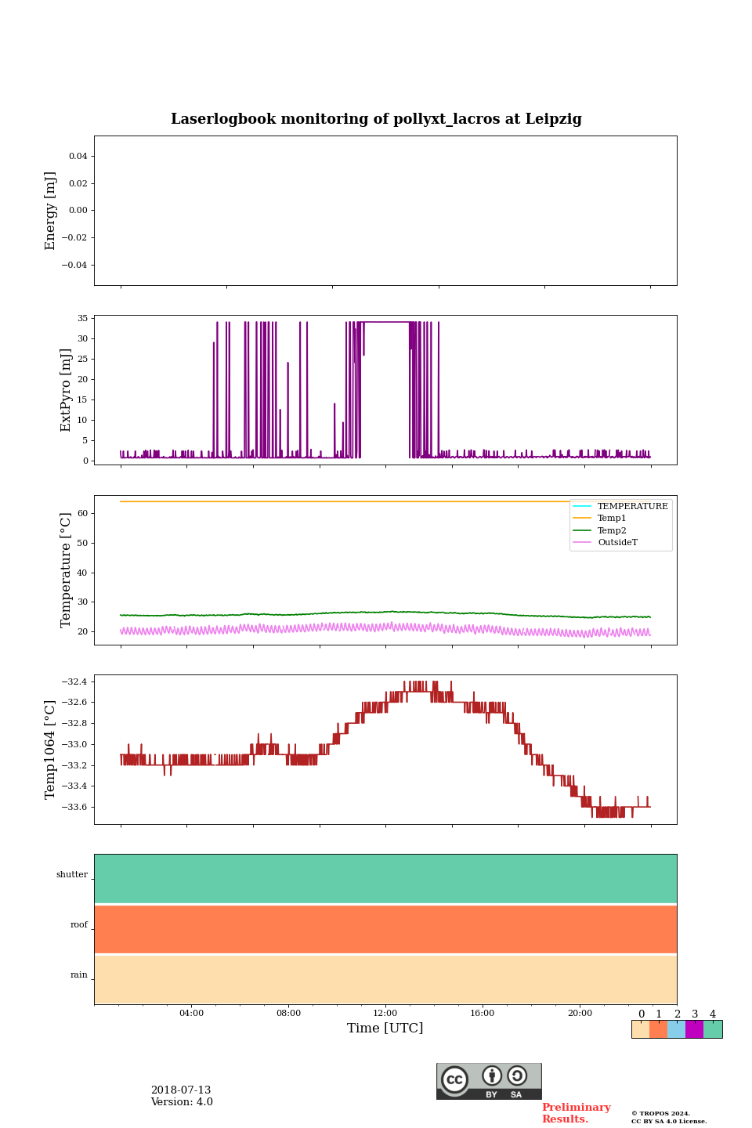Click the 60 tick on Temperature axis
The width and height of the screenshot is (752, 1128).
(x=83, y=514)
